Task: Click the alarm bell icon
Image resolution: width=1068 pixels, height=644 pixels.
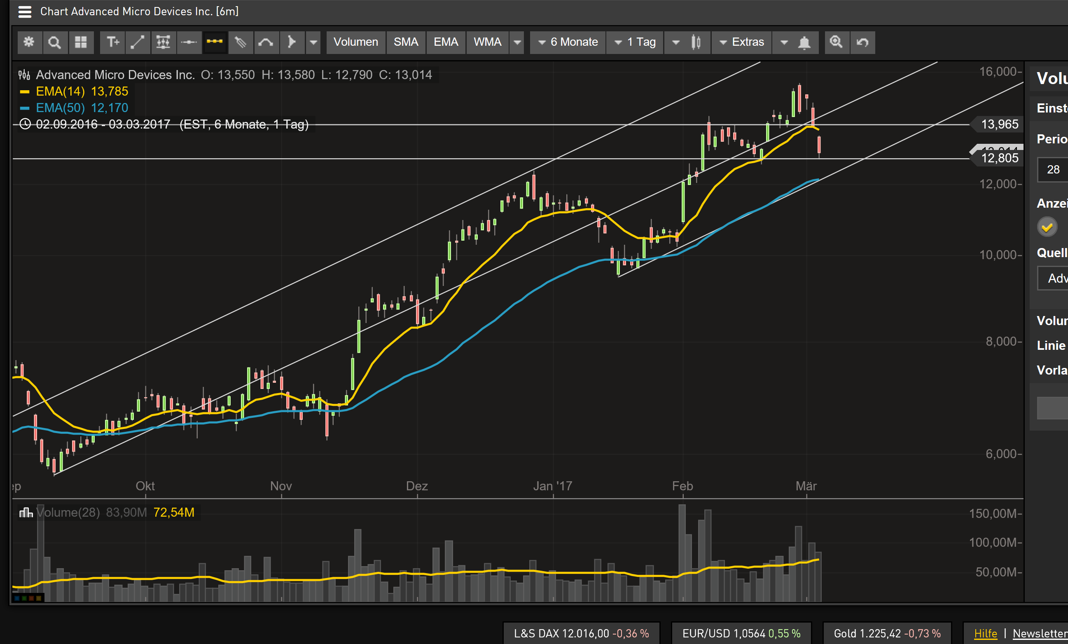Action: click(804, 42)
